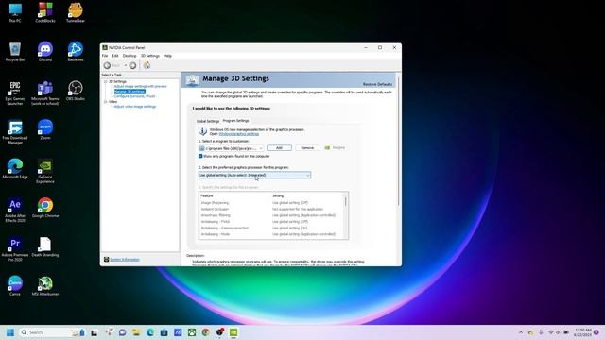The image size is (605, 340).
Task: Open File Explorer from the taskbar
Action: pyautogui.click(x=136, y=332)
